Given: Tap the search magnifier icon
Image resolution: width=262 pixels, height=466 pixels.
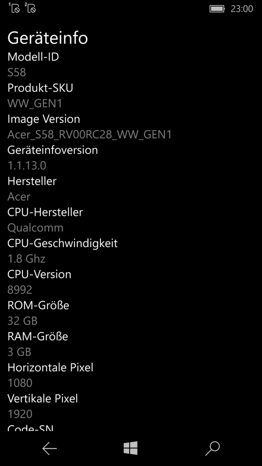Looking at the screenshot, I should [212, 449].
